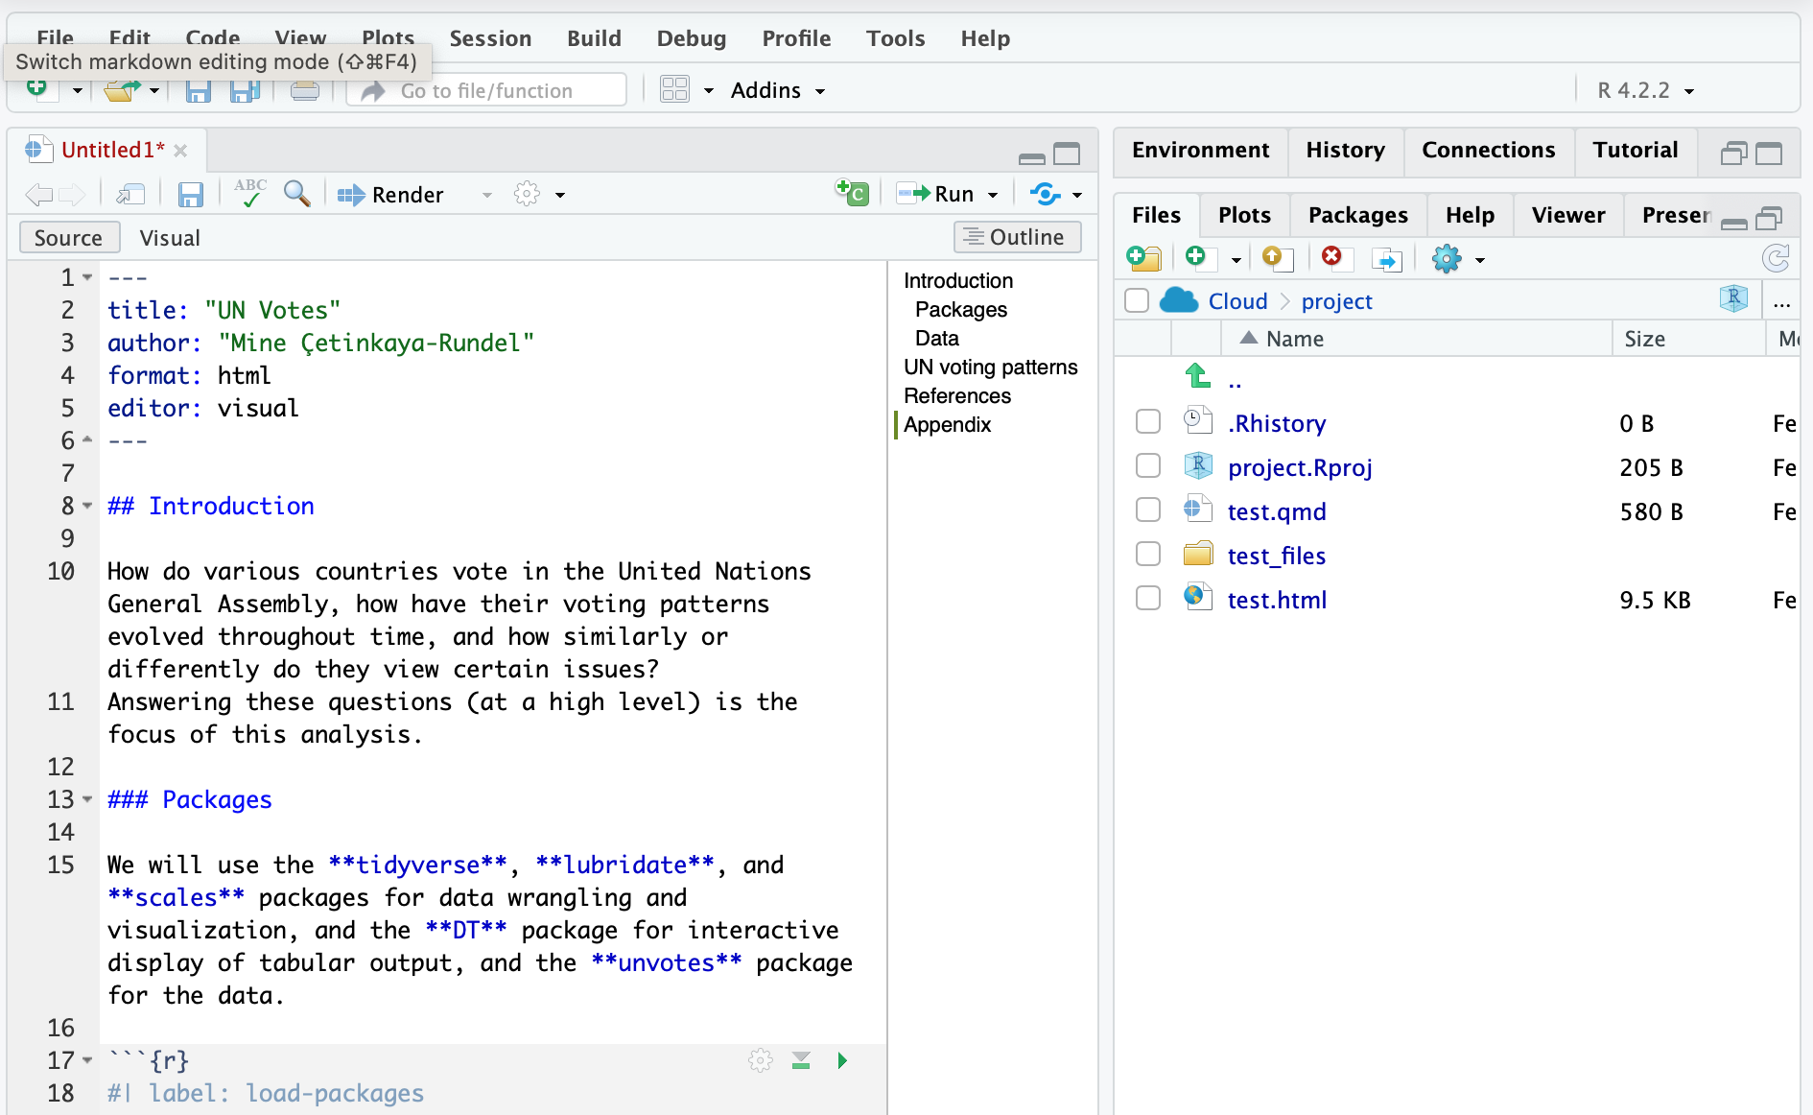
Task: Select the project.Rproj checkbox
Action: point(1148,466)
